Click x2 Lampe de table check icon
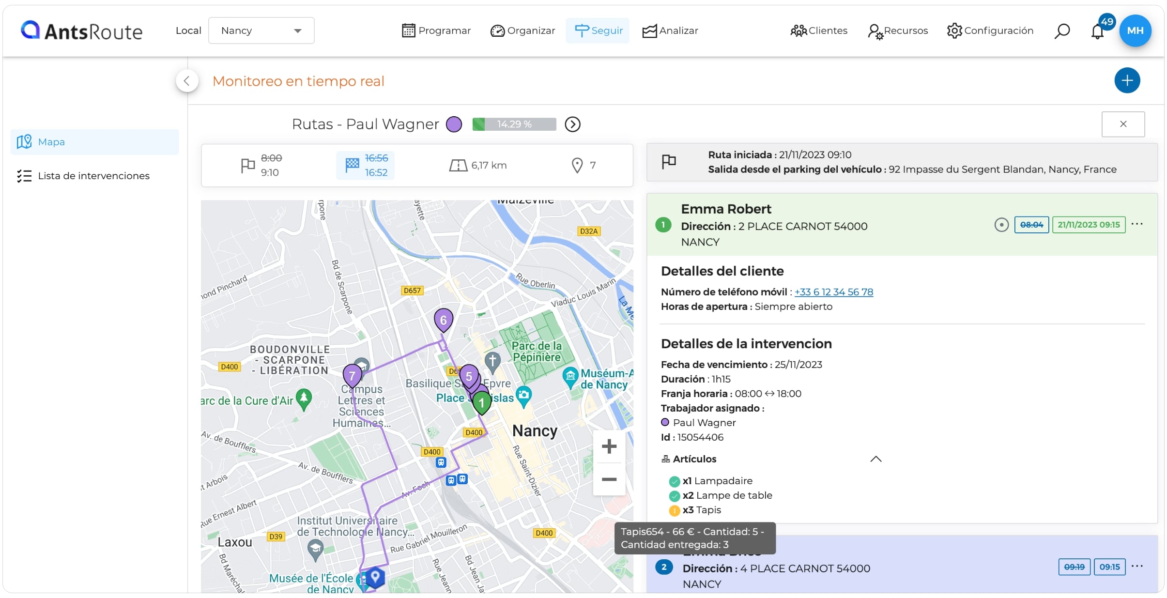1167x598 pixels. [x=674, y=496]
